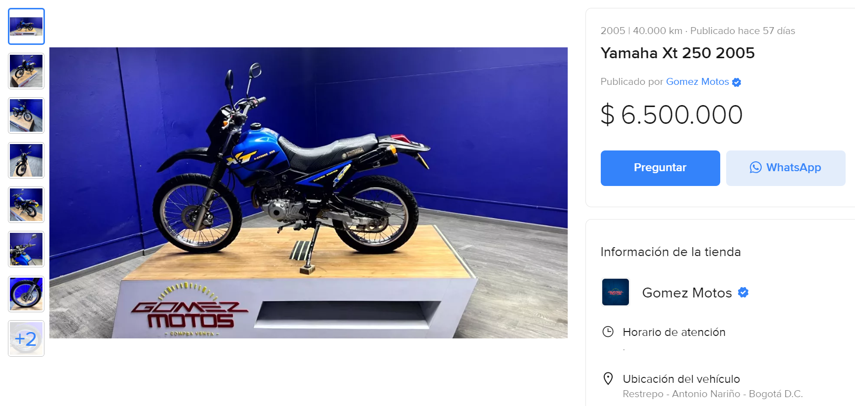Click the Yamaha Xt 250 2005 title

(x=677, y=53)
